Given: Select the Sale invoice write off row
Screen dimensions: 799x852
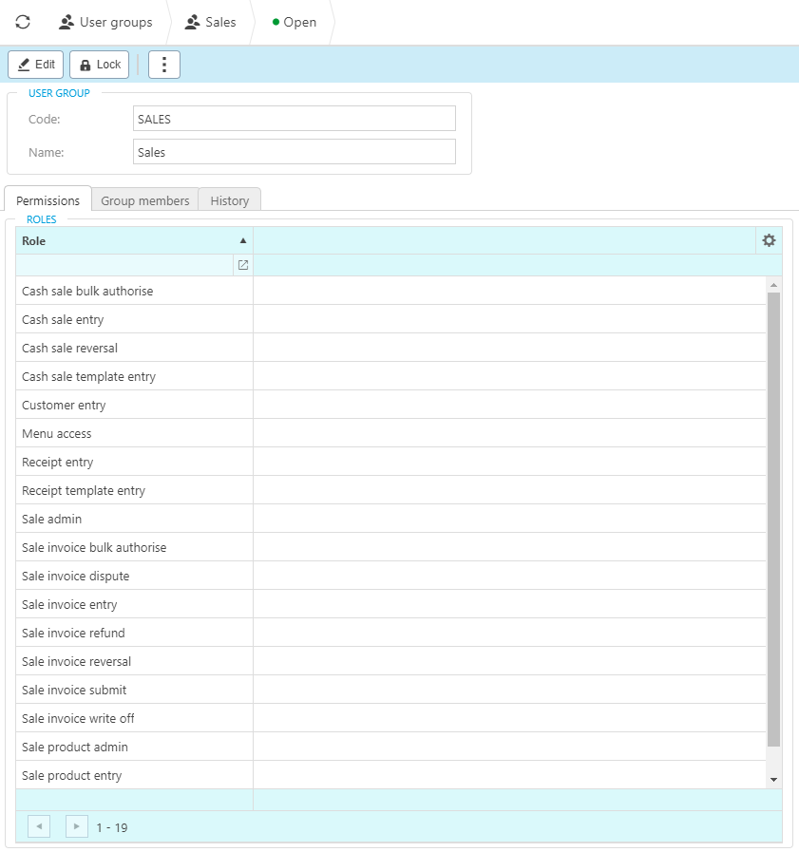Looking at the screenshot, I should point(390,718).
